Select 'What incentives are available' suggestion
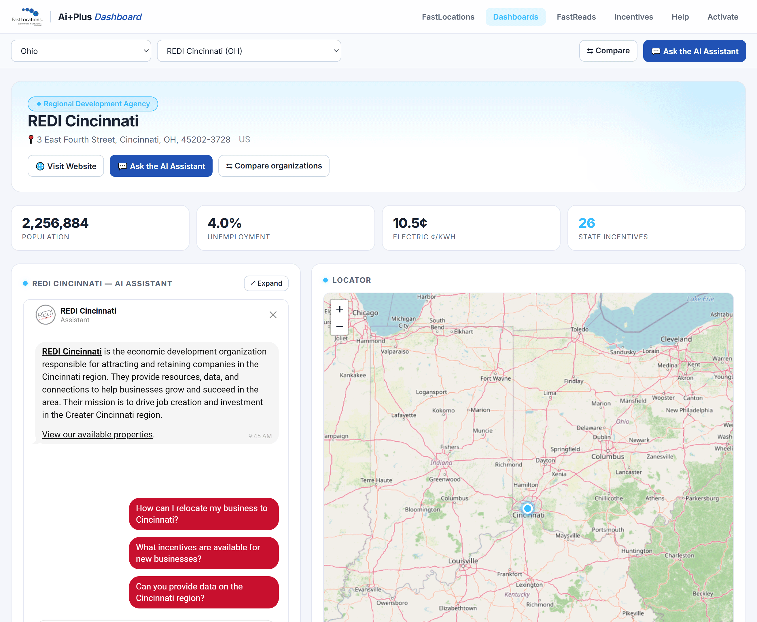757x622 pixels. [204, 553]
